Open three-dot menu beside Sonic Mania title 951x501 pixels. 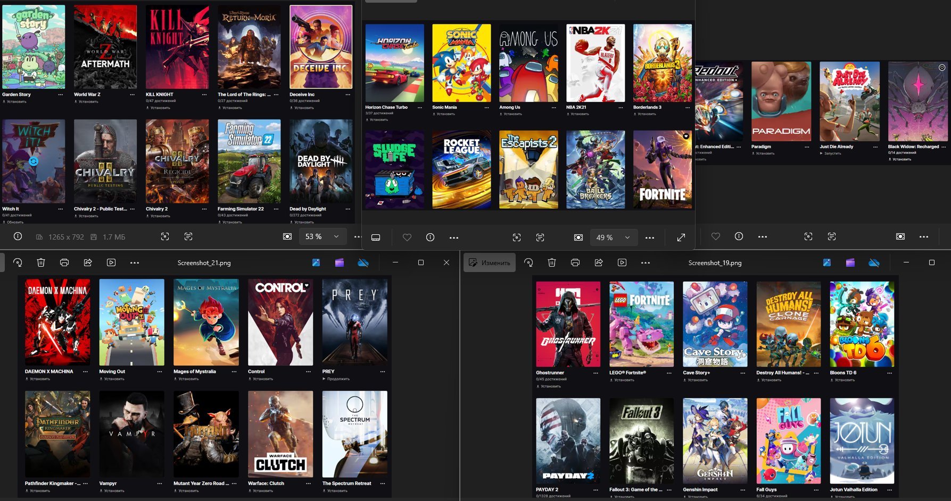(x=486, y=107)
